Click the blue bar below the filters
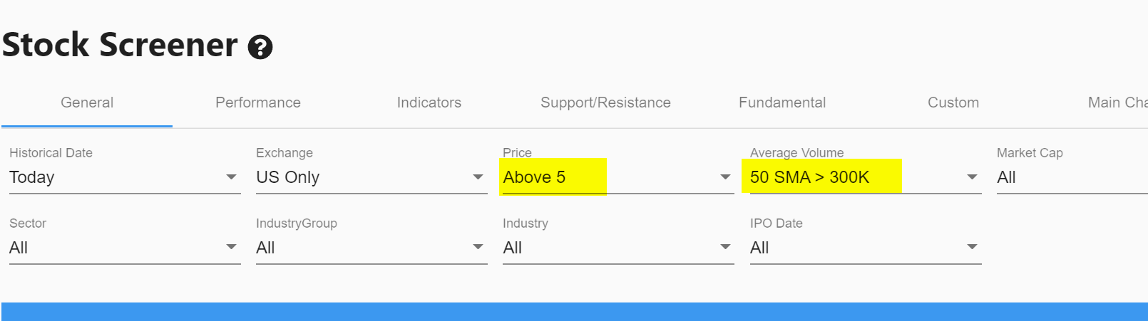1148x321 pixels. click(574, 312)
